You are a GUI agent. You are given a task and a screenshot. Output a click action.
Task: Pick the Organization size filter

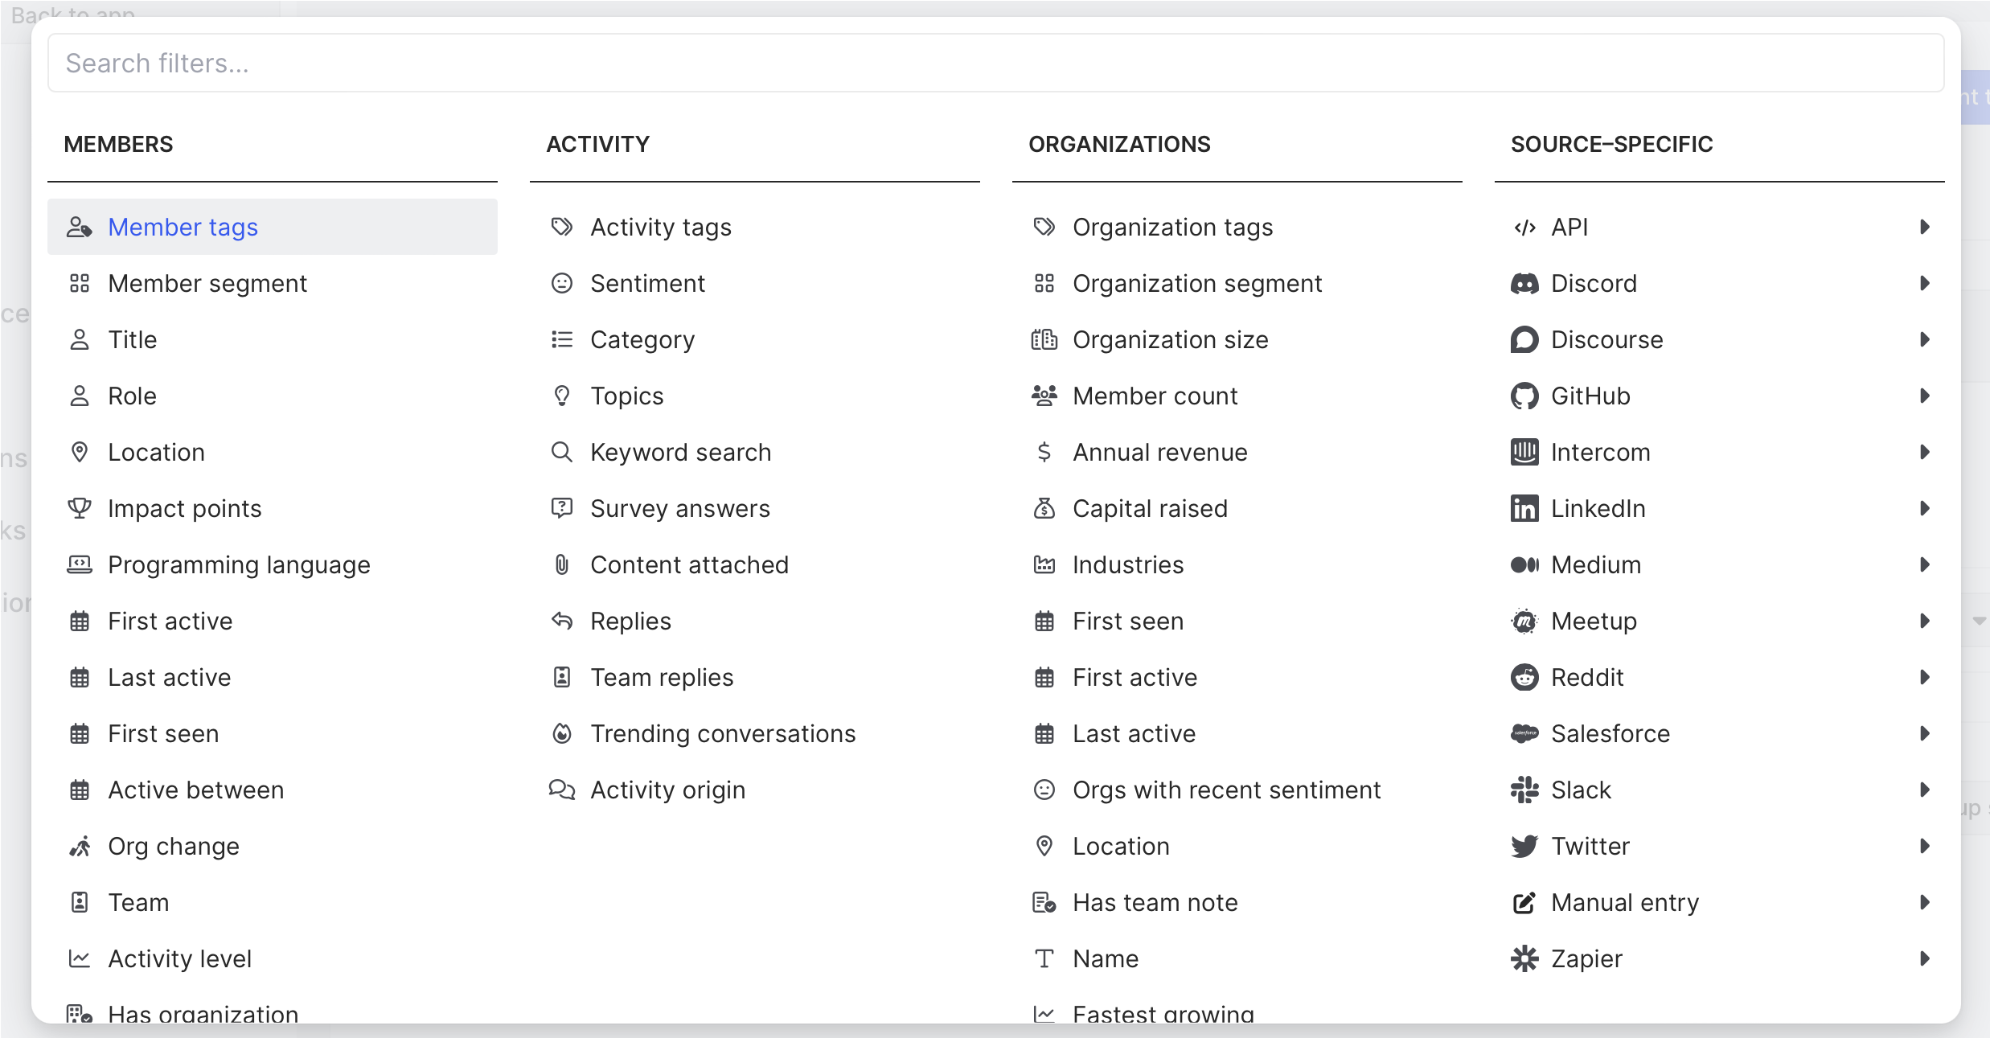point(1170,340)
